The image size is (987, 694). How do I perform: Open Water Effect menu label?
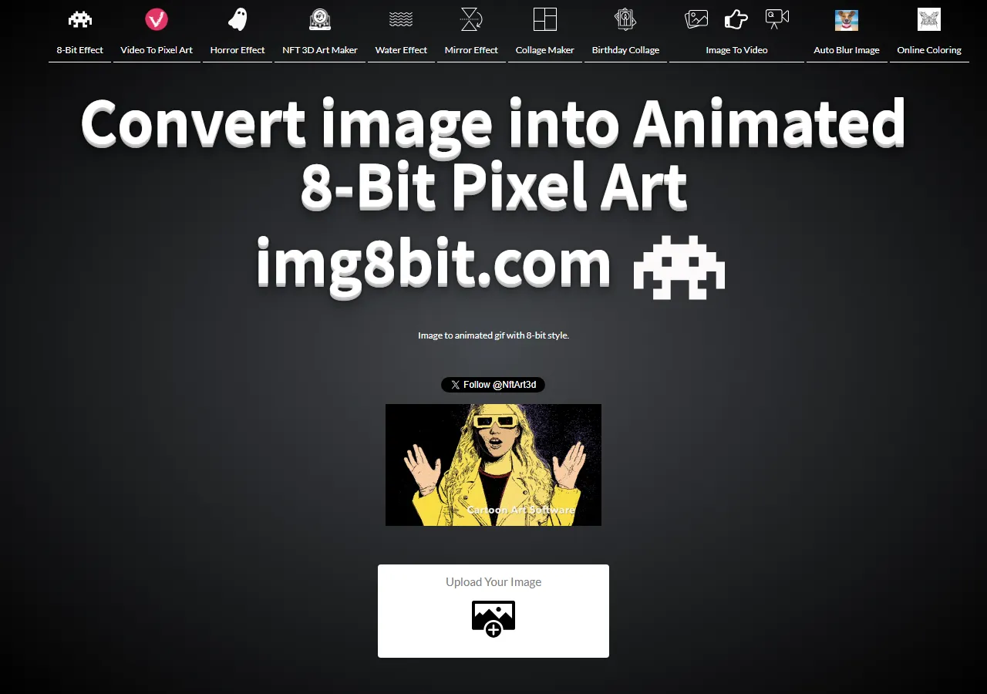click(401, 50)
